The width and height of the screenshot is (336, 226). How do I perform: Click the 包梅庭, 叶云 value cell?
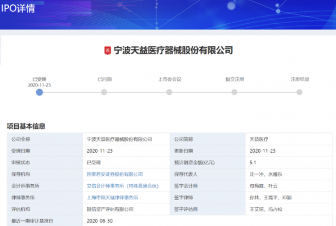point(289,186)
